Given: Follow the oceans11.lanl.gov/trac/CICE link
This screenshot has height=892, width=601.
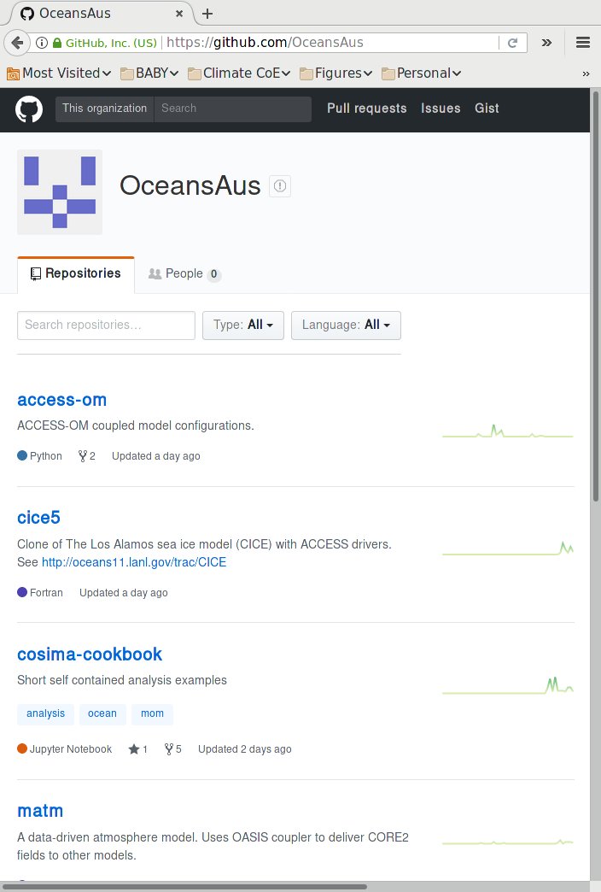Looking at the screenshot, I should (x=134, y=562).
